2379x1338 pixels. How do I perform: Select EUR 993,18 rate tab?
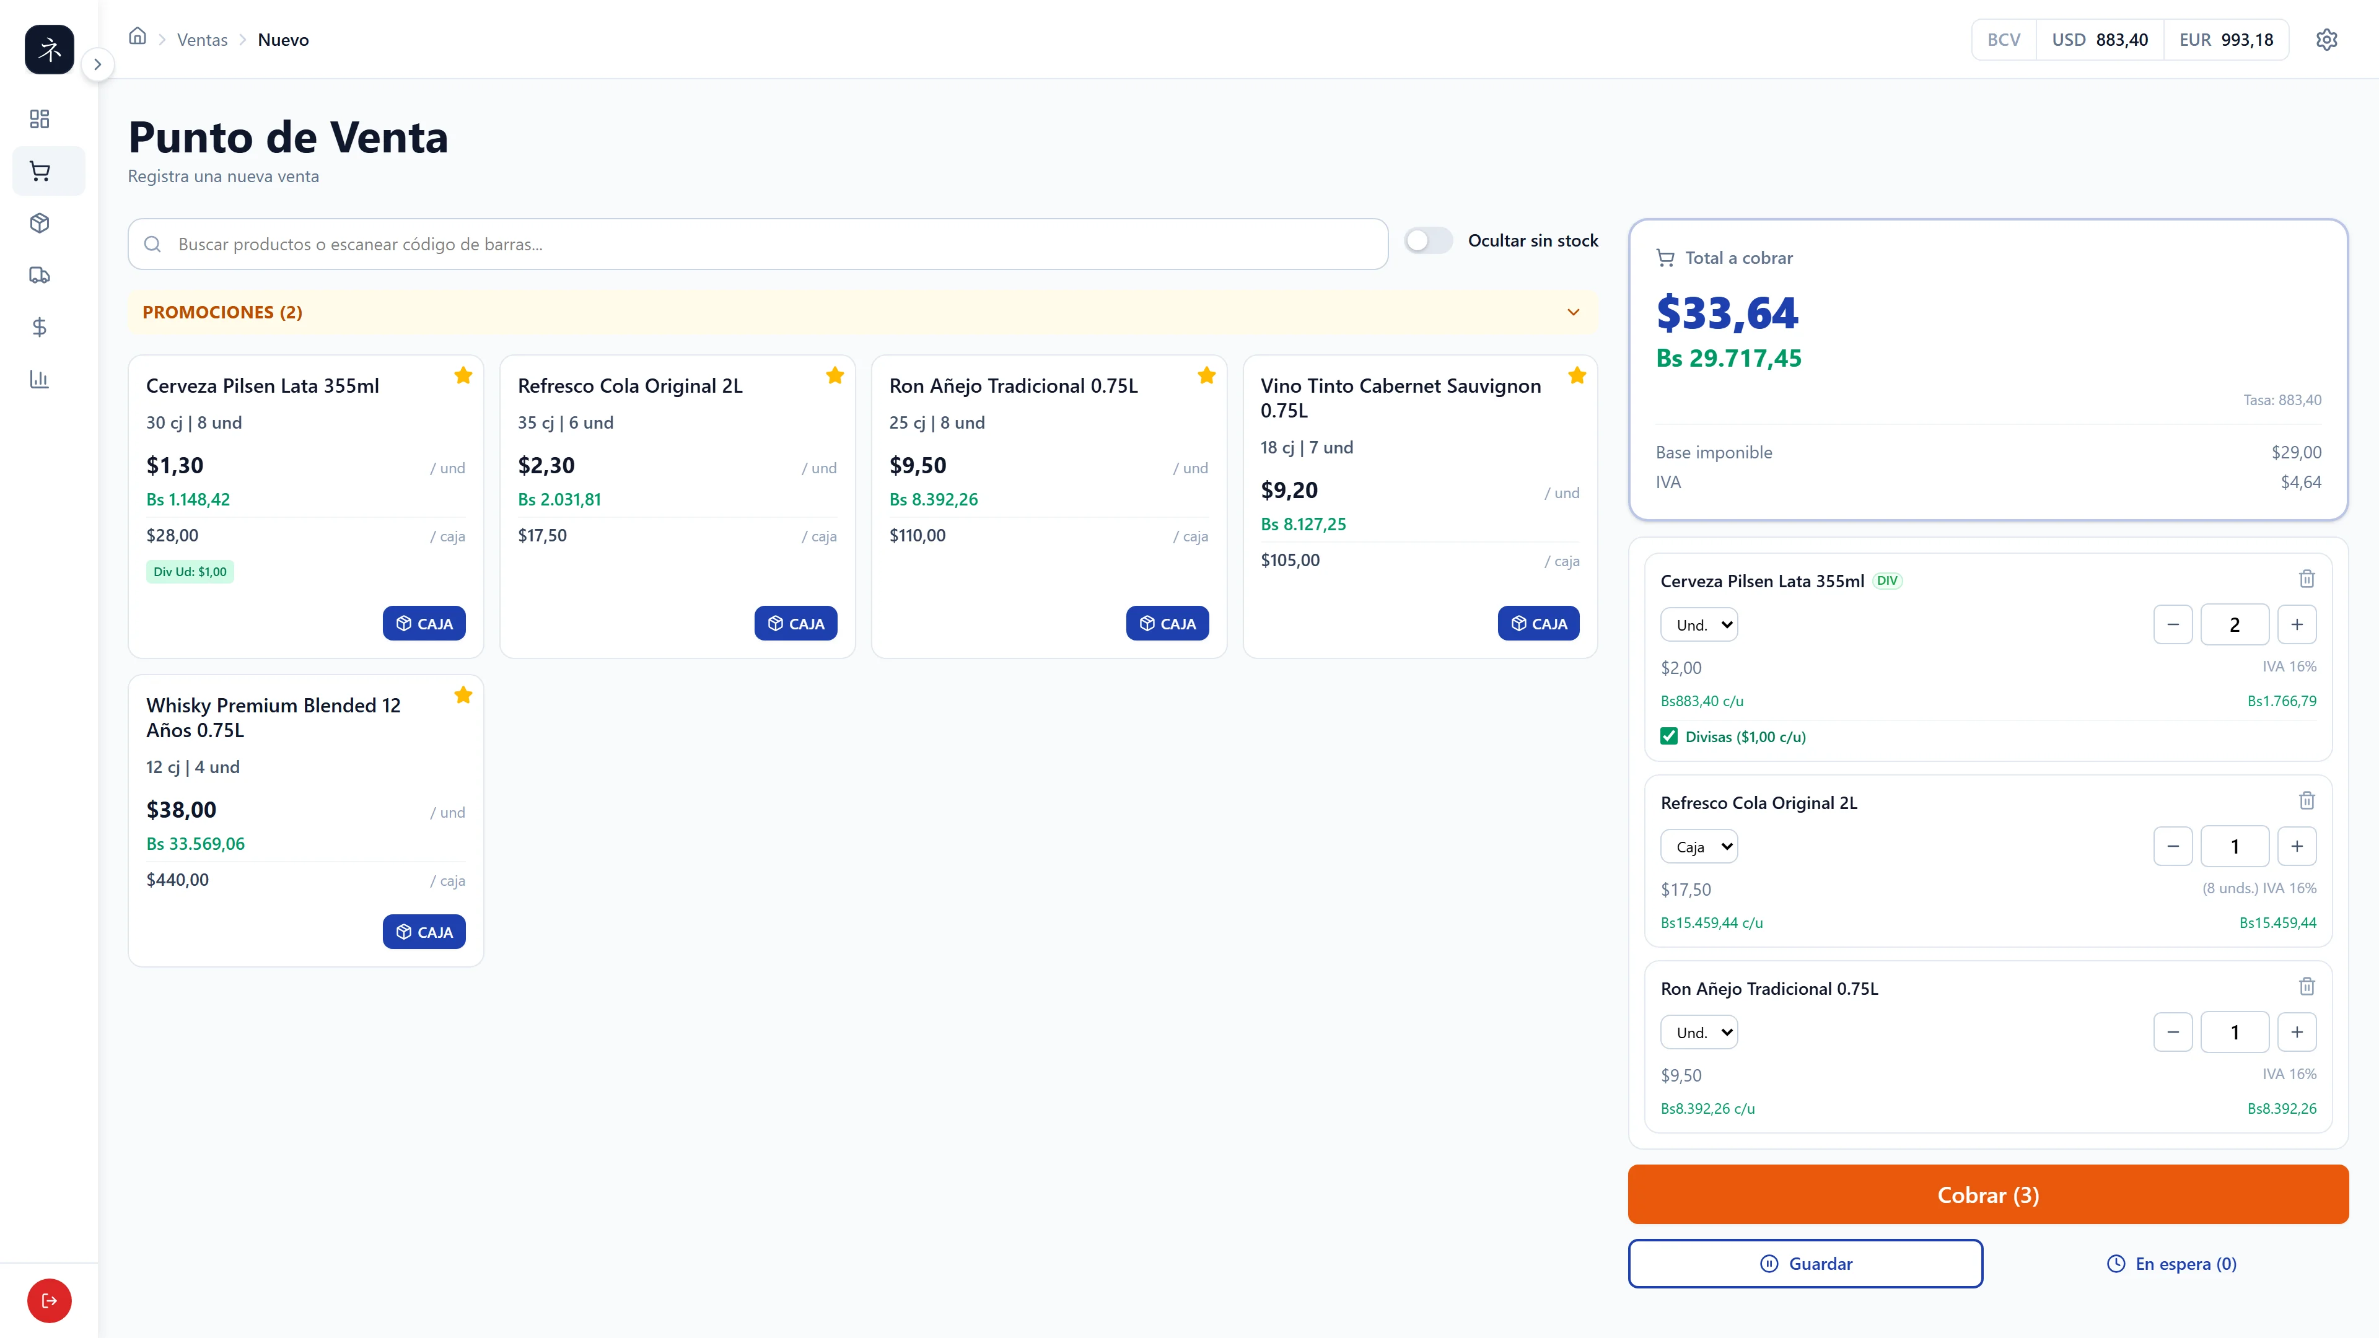pyautogui.click(x=2226, y=40)
